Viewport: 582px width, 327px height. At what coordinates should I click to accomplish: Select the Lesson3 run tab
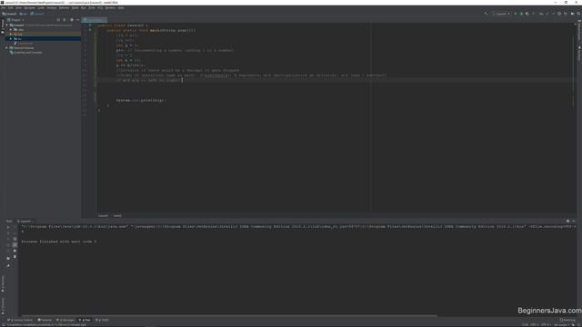tap(25, 222)
